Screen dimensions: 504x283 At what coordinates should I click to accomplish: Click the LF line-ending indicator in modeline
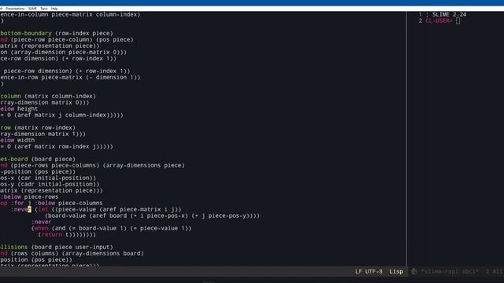coord(358,271)
